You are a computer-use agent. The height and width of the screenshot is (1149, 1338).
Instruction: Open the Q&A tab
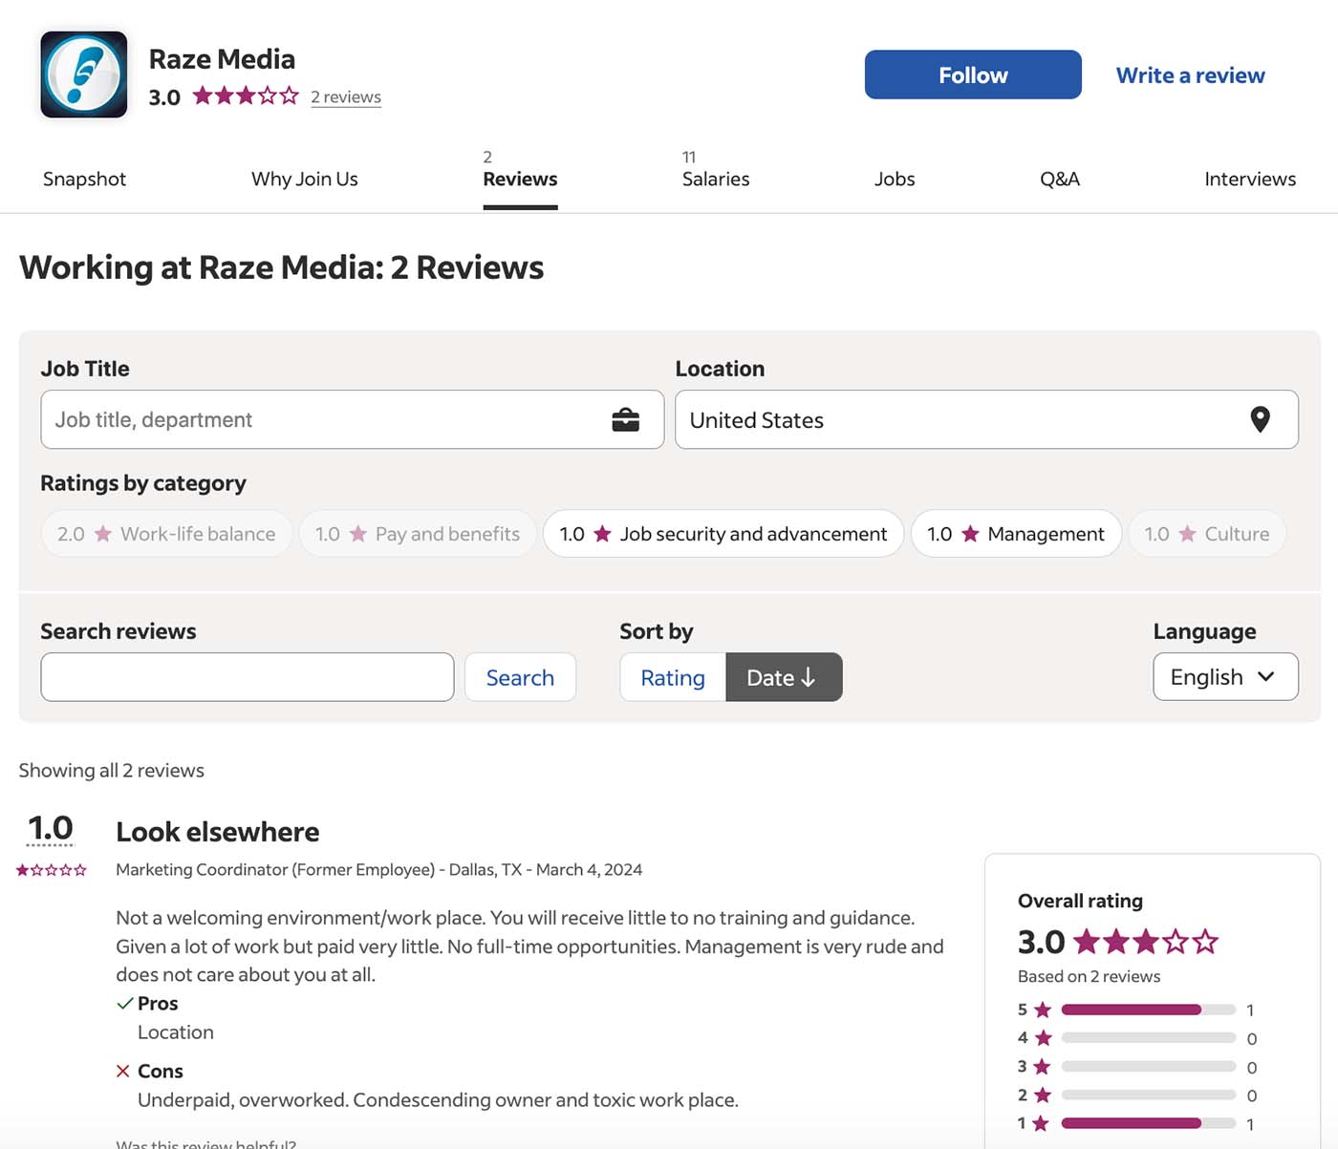[1060, 179]
